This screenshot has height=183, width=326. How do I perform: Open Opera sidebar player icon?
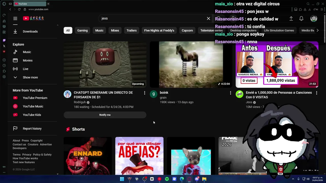click(4, 60)
